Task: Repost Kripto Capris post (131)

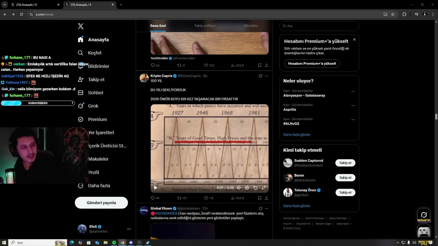Action: click(182, 198)
